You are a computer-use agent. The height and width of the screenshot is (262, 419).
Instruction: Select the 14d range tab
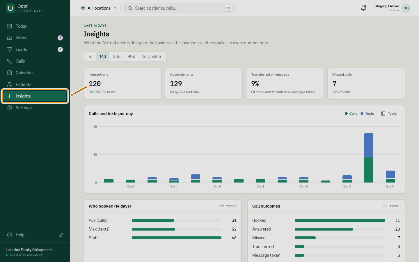pyautogui.click(x=103, y=56)
